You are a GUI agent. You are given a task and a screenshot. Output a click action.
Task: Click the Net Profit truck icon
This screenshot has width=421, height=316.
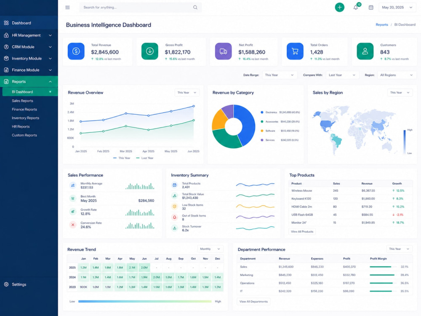tap(223, 51)
